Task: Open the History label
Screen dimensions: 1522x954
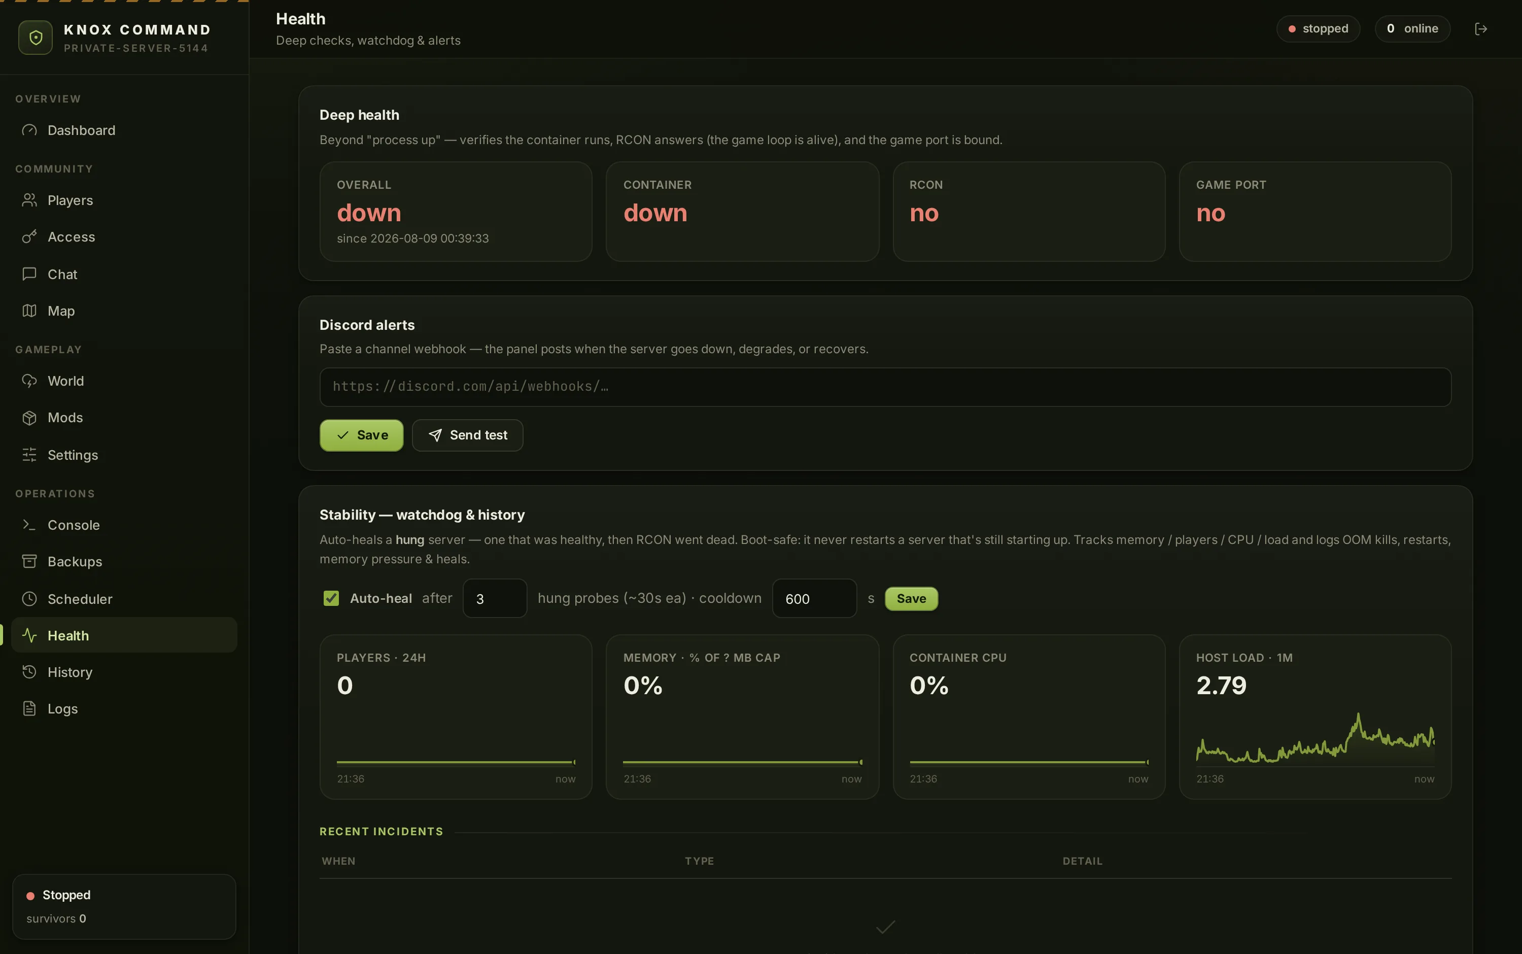Action: [70, 671]
